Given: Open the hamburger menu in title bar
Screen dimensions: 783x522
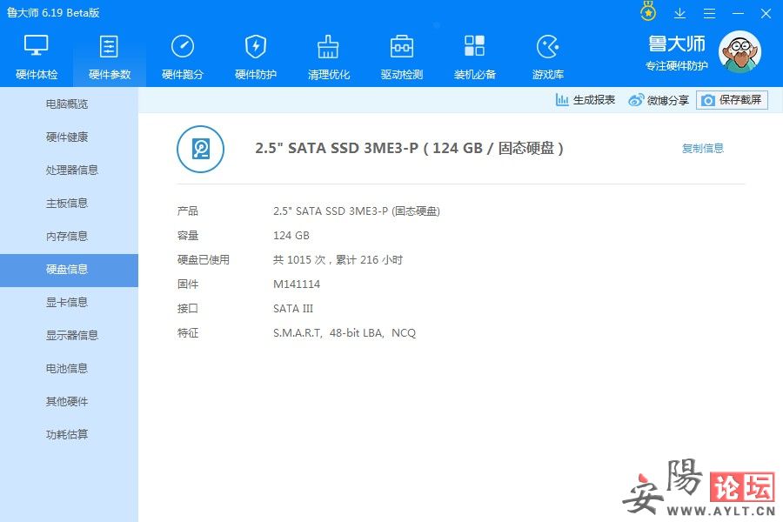Looking at the screenshot, I should point(709,14).
